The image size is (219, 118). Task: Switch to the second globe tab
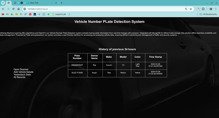coord(15,3)
